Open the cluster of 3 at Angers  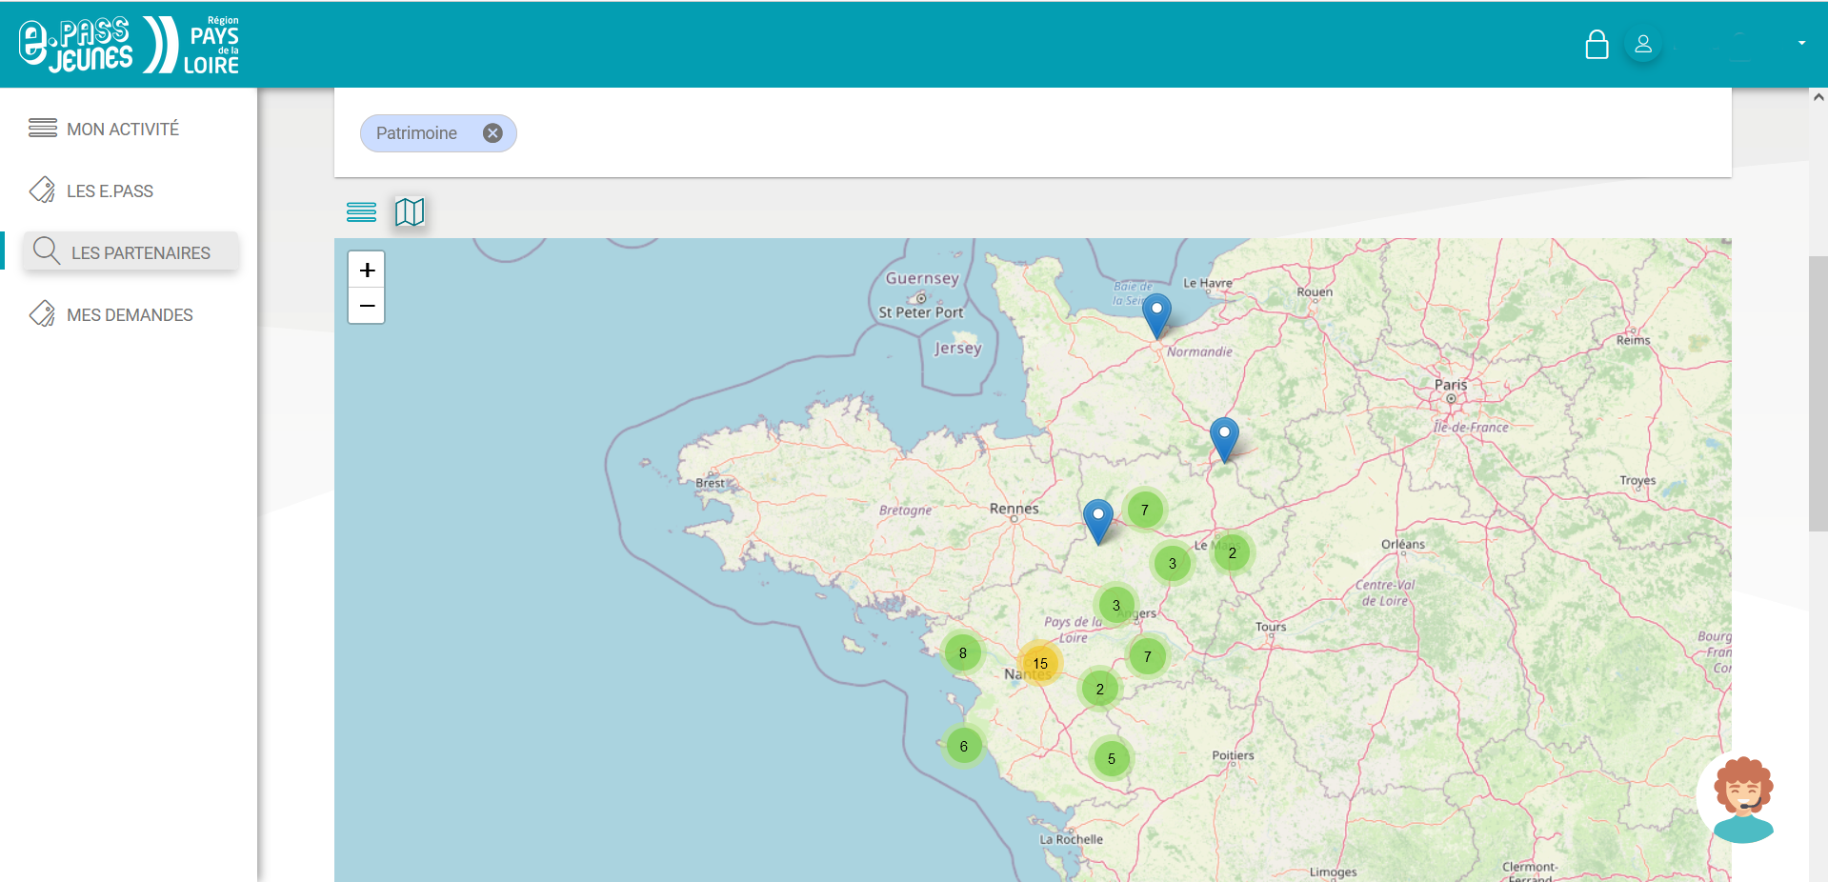tap(1116, 605)
